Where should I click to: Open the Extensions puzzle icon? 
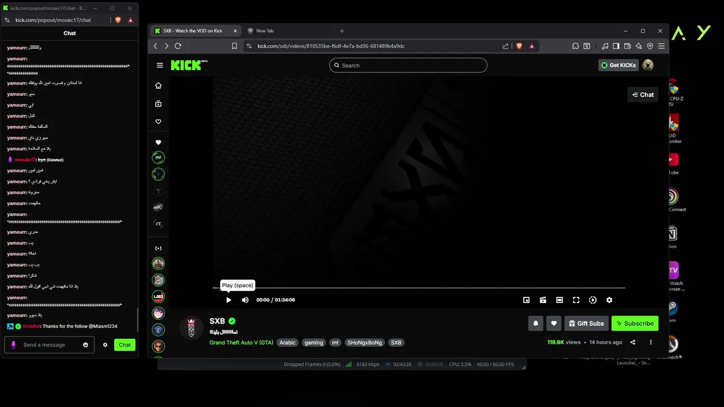(x=575, y=46)
